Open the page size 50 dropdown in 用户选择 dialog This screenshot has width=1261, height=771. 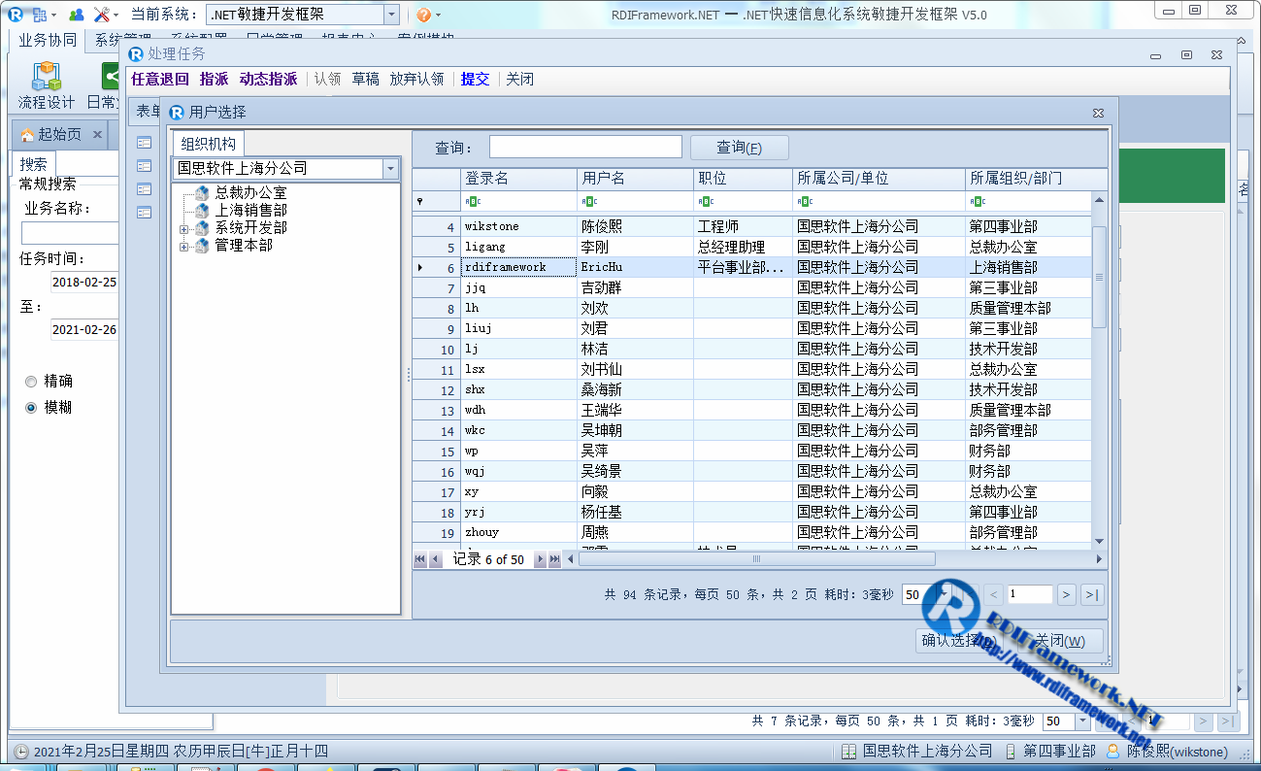pyautogui.click(x=943, y=594)
